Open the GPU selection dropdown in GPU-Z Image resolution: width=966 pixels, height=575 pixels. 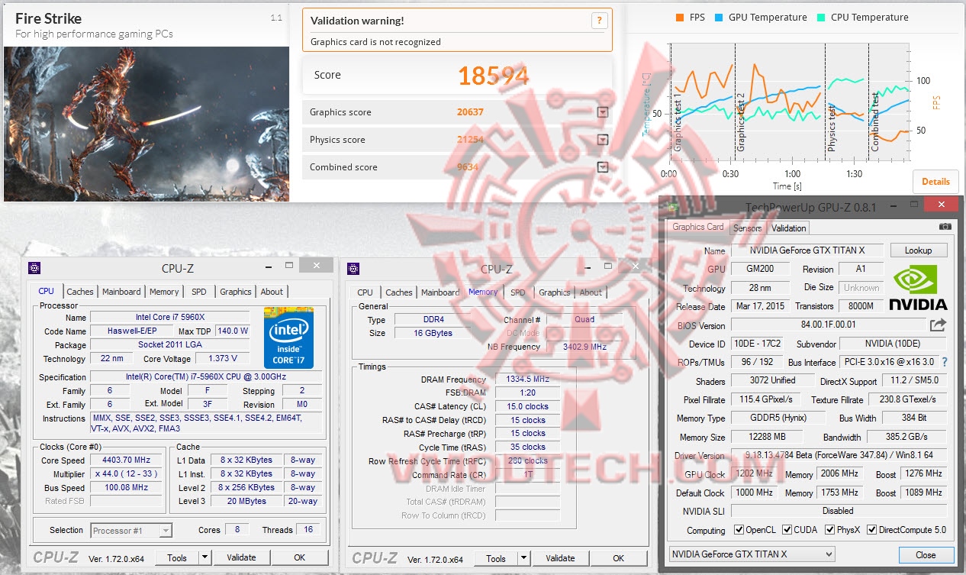coord(752,554)
